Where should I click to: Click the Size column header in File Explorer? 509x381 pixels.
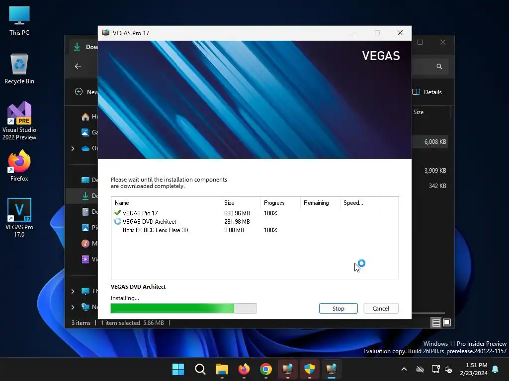[x=419, y=112]
